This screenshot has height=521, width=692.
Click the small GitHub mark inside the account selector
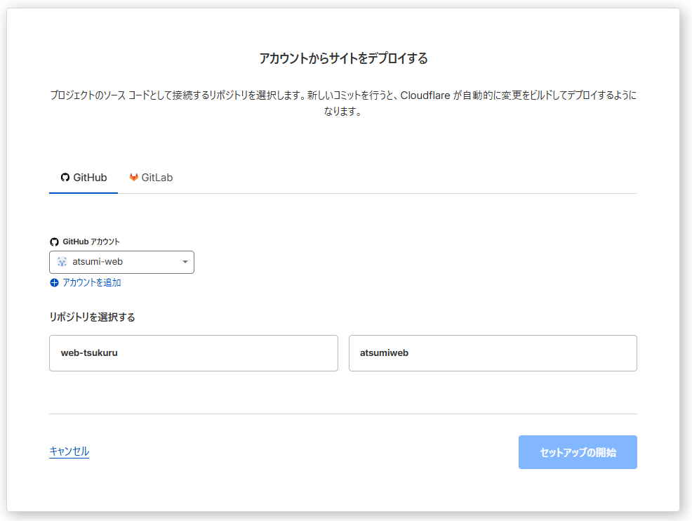64,262
